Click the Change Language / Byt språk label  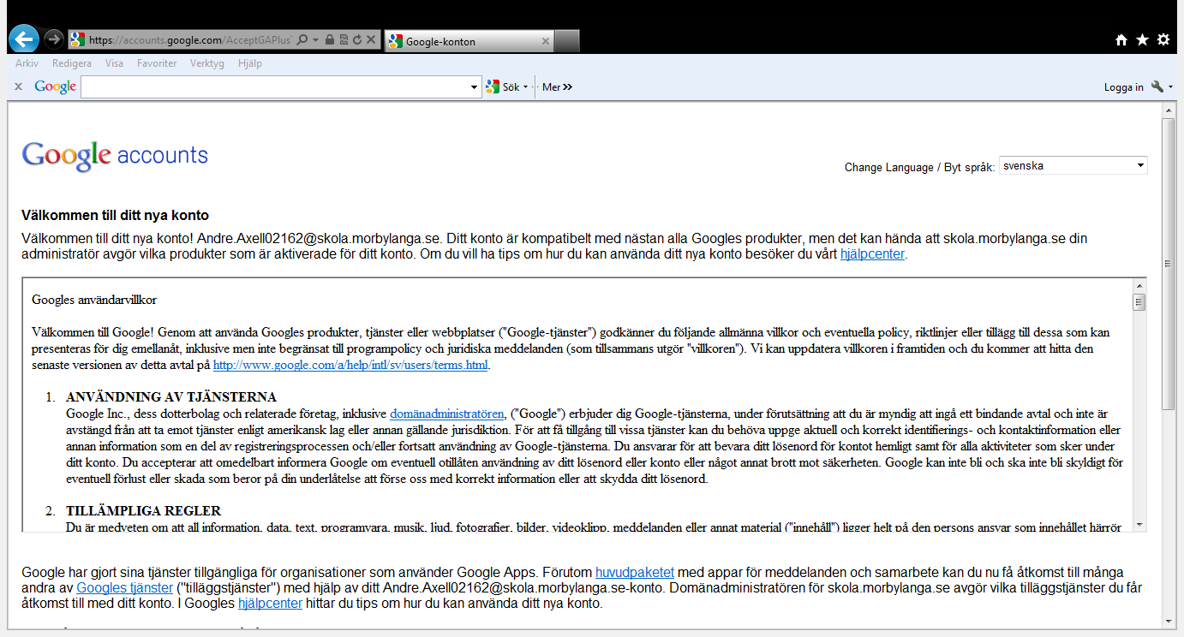(919, 167)
